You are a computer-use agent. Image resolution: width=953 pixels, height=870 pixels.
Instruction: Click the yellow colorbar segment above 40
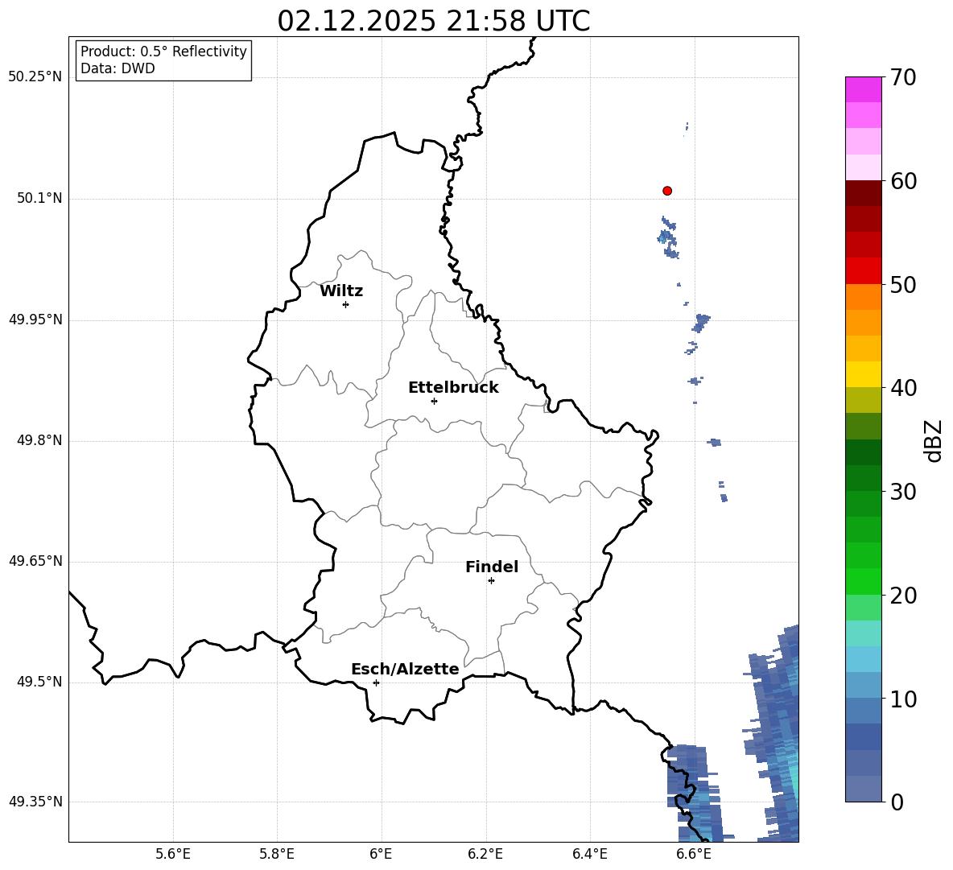(864, 374)
